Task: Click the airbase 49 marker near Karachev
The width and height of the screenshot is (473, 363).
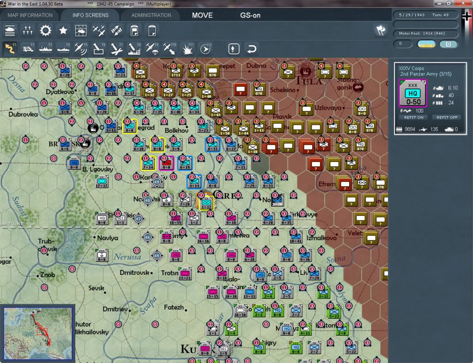Action: pos(157,182)
